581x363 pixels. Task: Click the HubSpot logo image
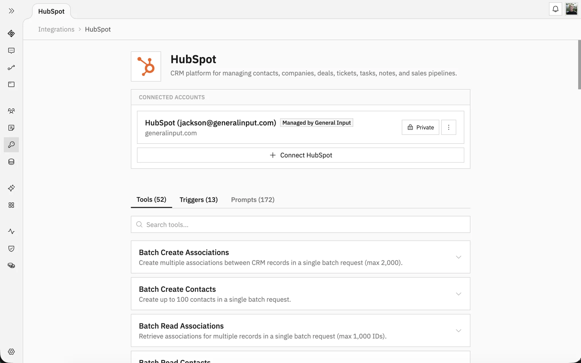pos(146,66)
